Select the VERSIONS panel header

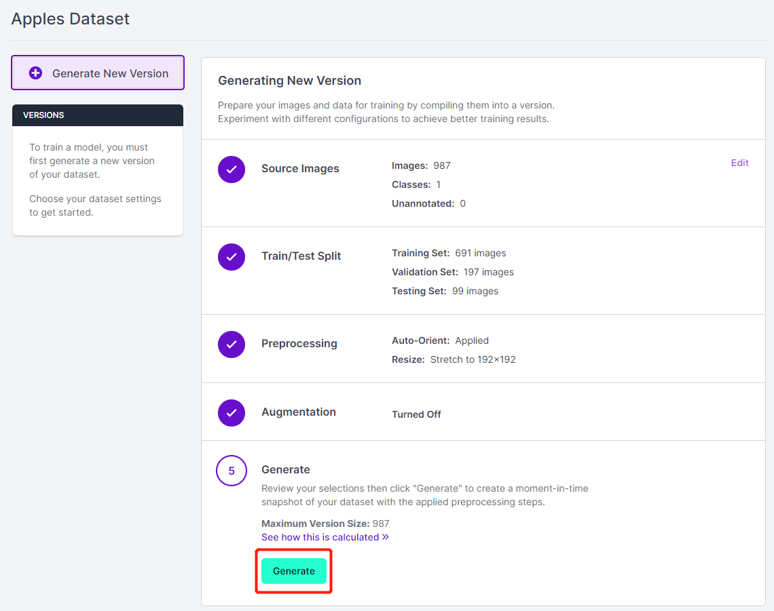click(98, 115)
